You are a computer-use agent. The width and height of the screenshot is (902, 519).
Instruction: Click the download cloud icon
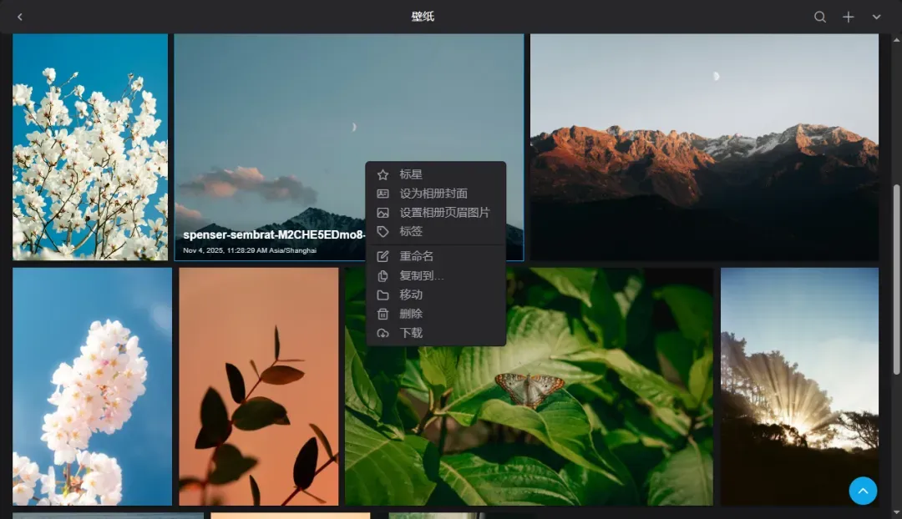pos(383,333)
